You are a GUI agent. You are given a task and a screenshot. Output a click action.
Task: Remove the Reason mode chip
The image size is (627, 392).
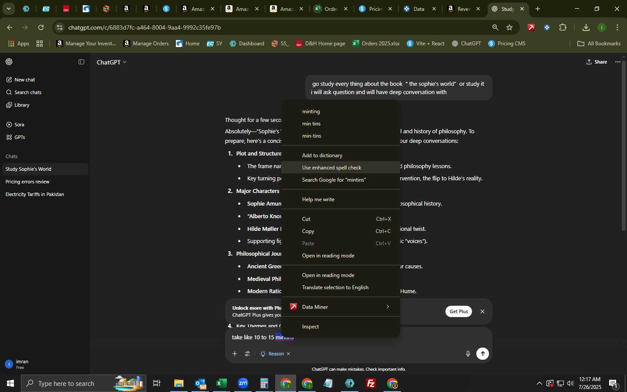coord(288,354)
